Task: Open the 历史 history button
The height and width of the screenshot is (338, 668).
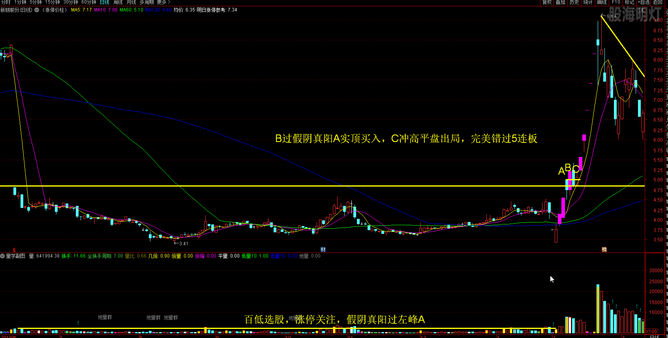Action: click(x=574, y=2)
